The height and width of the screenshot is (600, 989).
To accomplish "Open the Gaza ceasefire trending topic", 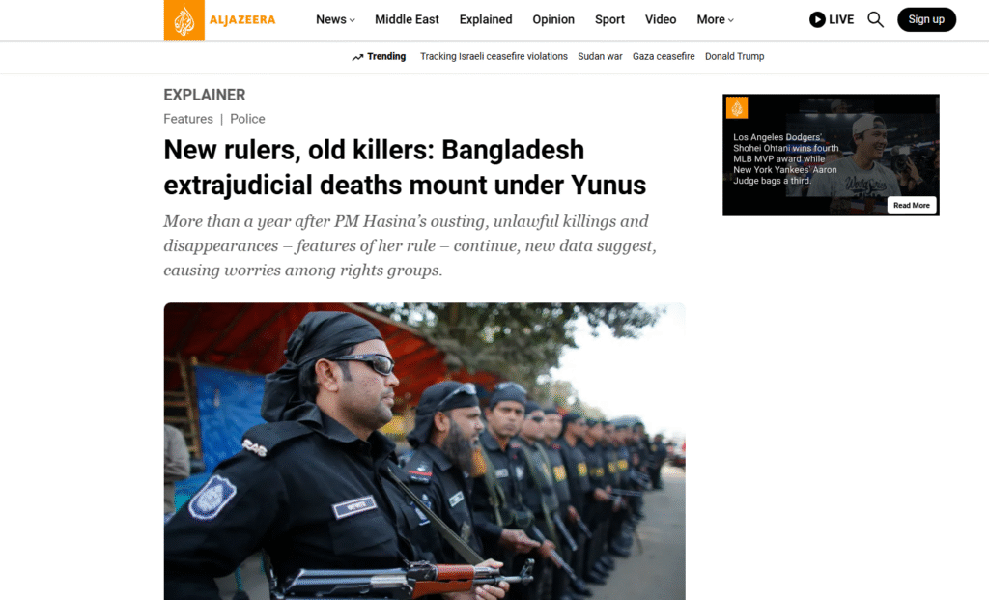I will [664, 56].
